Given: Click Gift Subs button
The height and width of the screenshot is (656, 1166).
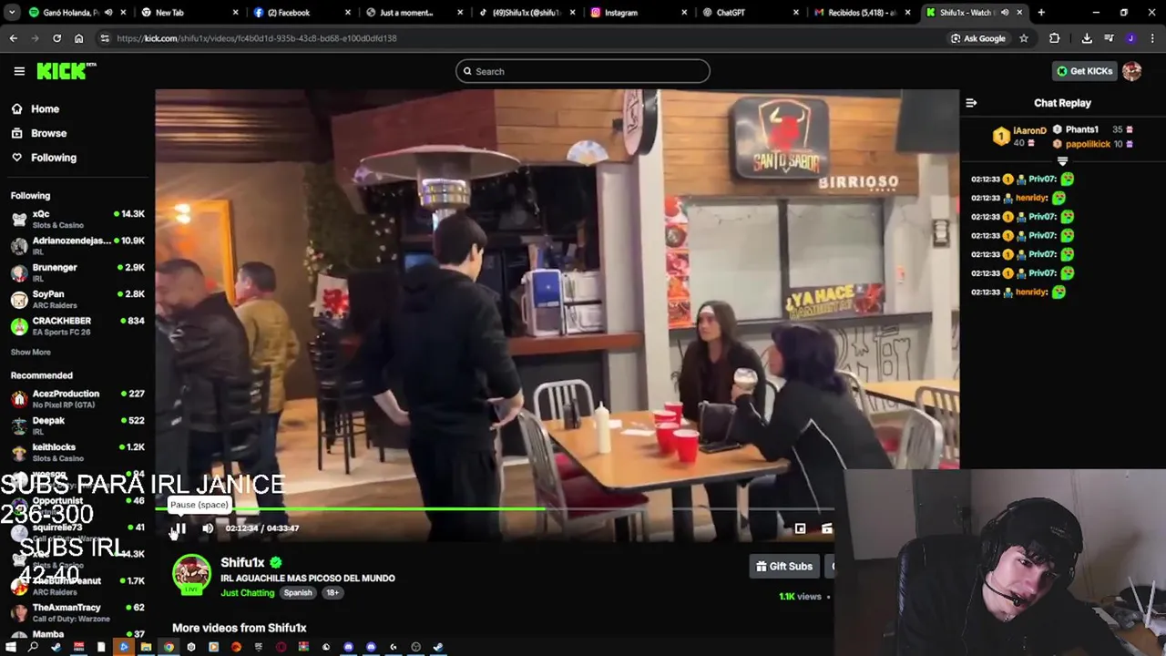Looking at the screenshot, I should (783, 566).
